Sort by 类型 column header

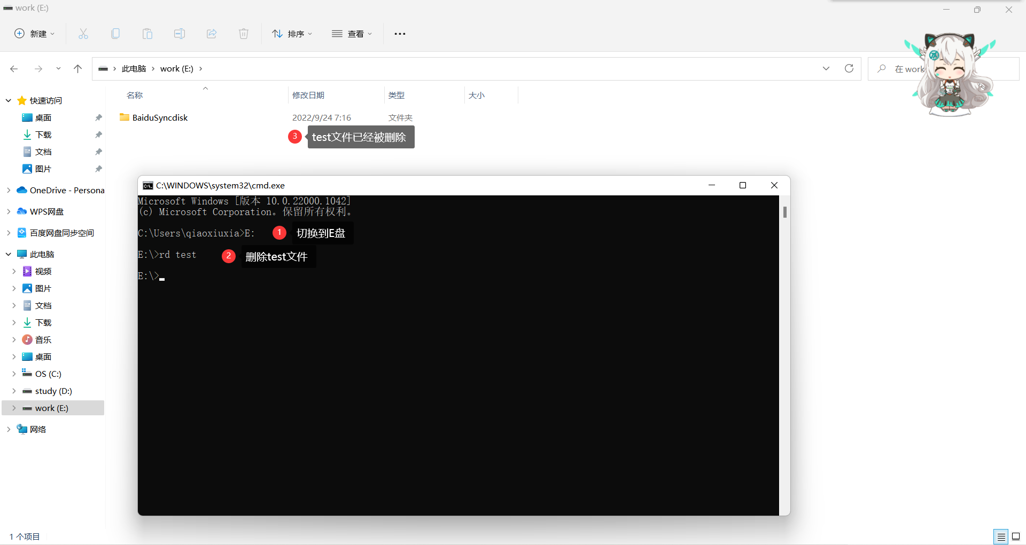click(x=397, y=95)
